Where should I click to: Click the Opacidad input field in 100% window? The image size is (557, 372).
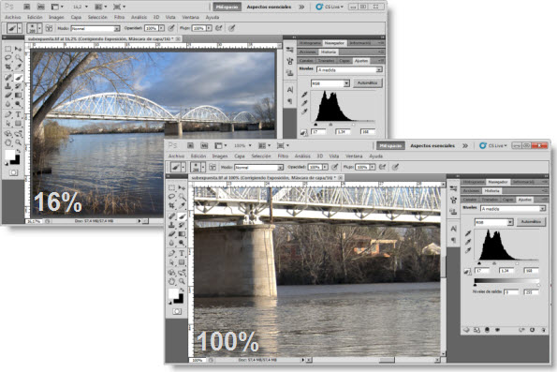[315, 167]
